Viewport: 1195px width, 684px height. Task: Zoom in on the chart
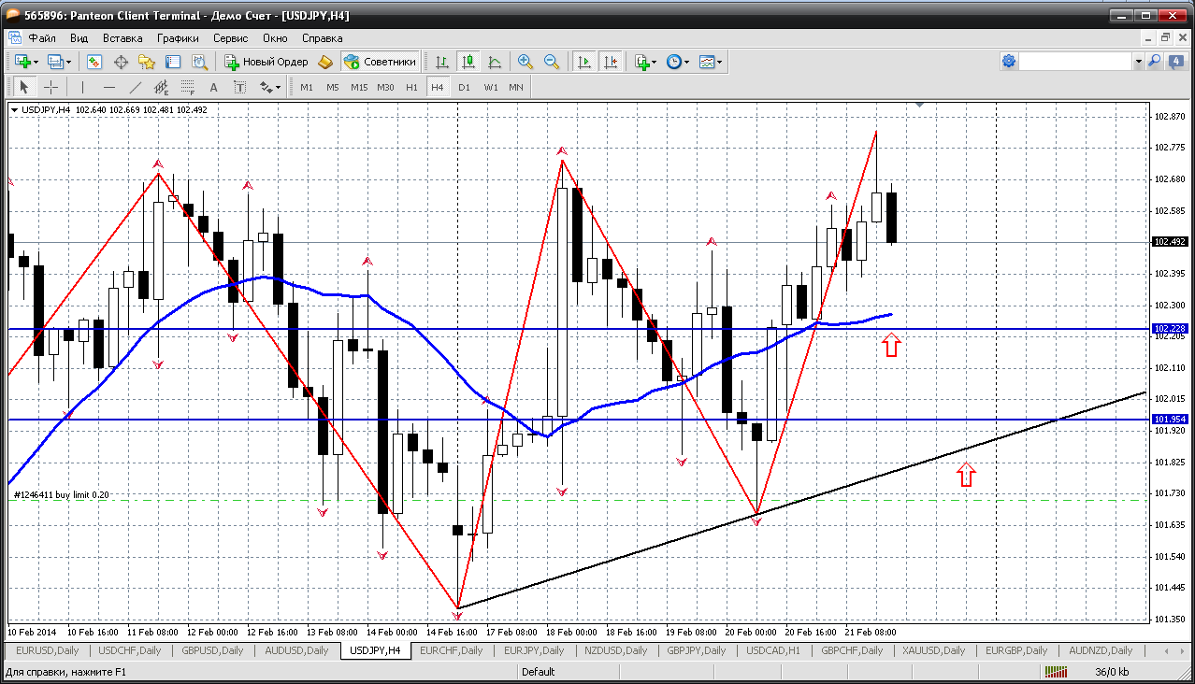pyautogui.click(x=526, y=62)
